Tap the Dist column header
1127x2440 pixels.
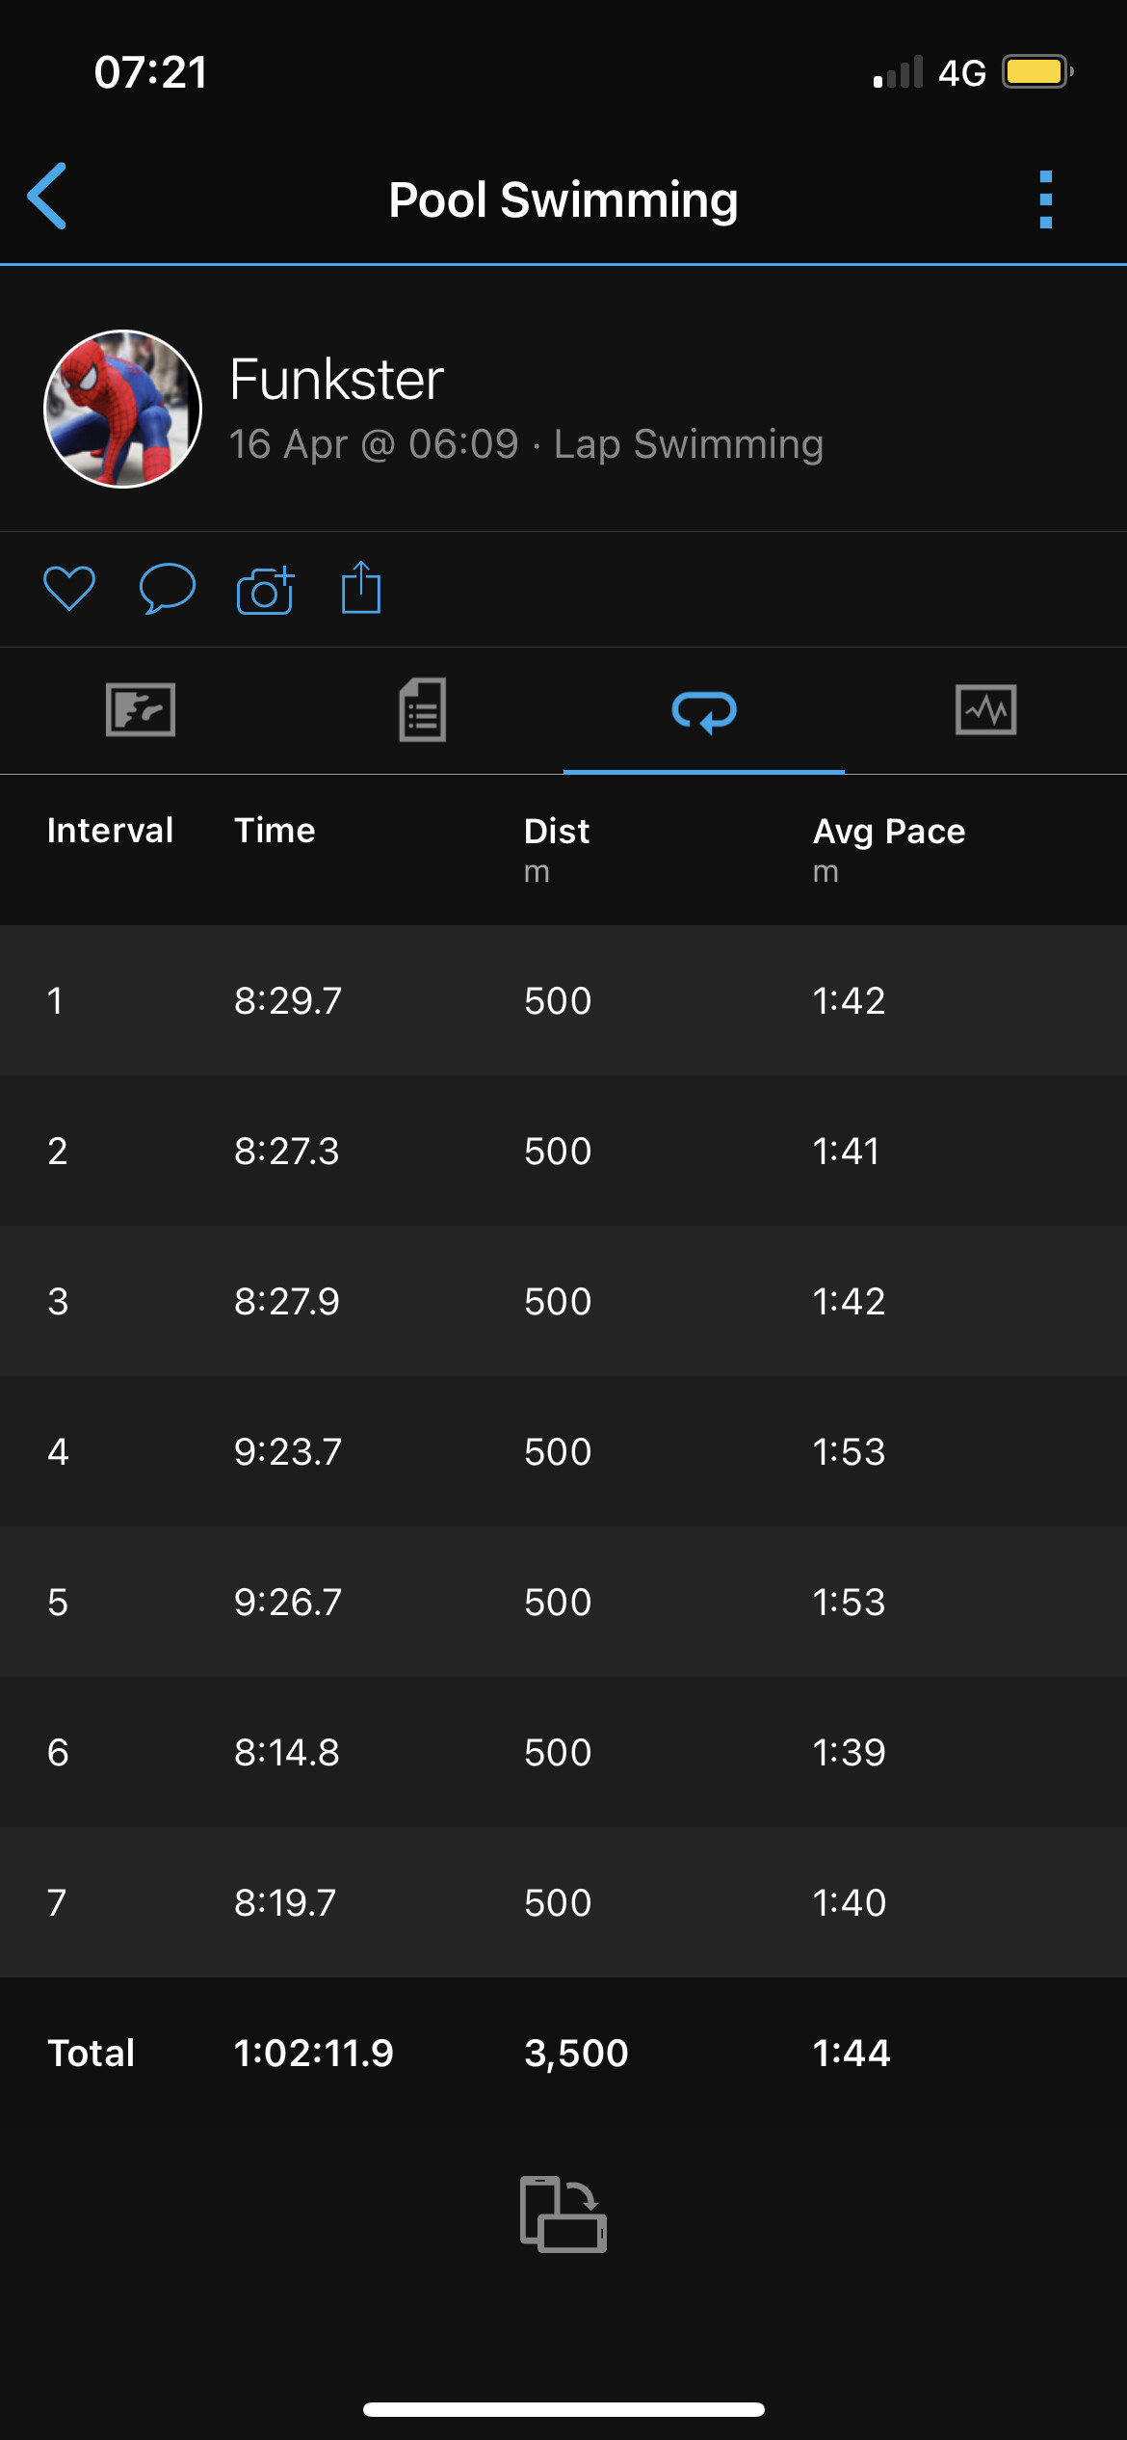point(557,832)
